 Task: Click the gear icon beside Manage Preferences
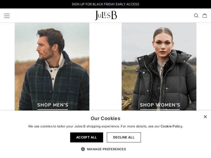[x=83, y=149]
